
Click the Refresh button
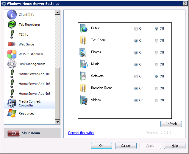tap(171, 124)
